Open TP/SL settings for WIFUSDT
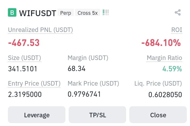Screen dimensions: 190x126 [x=97, y=115]
